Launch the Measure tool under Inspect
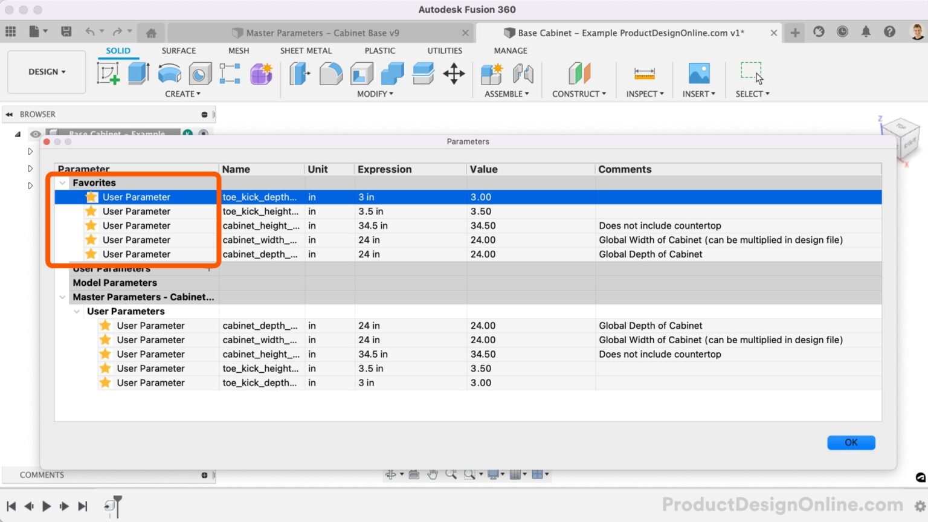 [644, 73]
